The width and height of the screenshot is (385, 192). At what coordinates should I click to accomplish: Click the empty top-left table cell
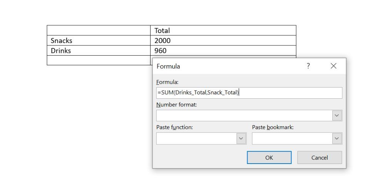[99, 31]
